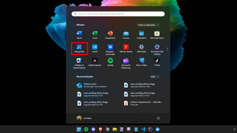
Task: Open the Word app
Action: pos(79,35)
